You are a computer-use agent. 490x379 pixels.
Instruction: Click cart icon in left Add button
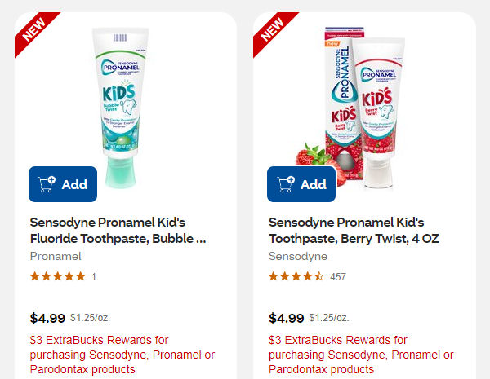point(47,184)
